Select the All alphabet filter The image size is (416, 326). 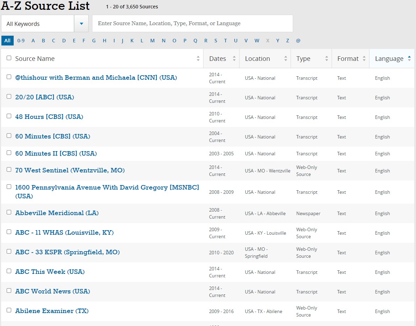[7, 41]
